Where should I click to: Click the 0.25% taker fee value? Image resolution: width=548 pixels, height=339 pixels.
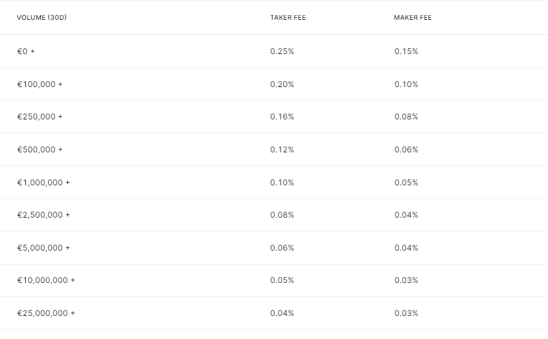click(x=282, y=51)
